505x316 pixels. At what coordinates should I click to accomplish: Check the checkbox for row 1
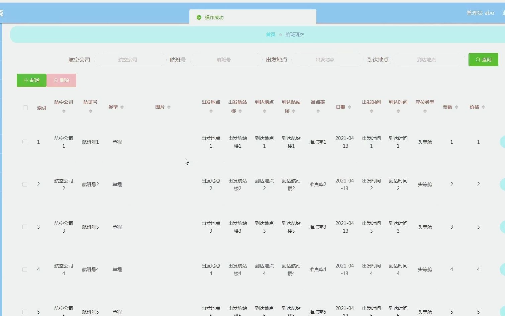[x=25, y=142]
